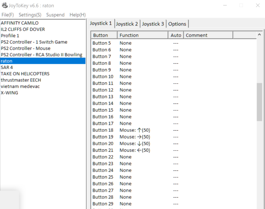This screenshot has width=265, height=209.
Task: Minimize the JoyToKey window
Action: 225,5
